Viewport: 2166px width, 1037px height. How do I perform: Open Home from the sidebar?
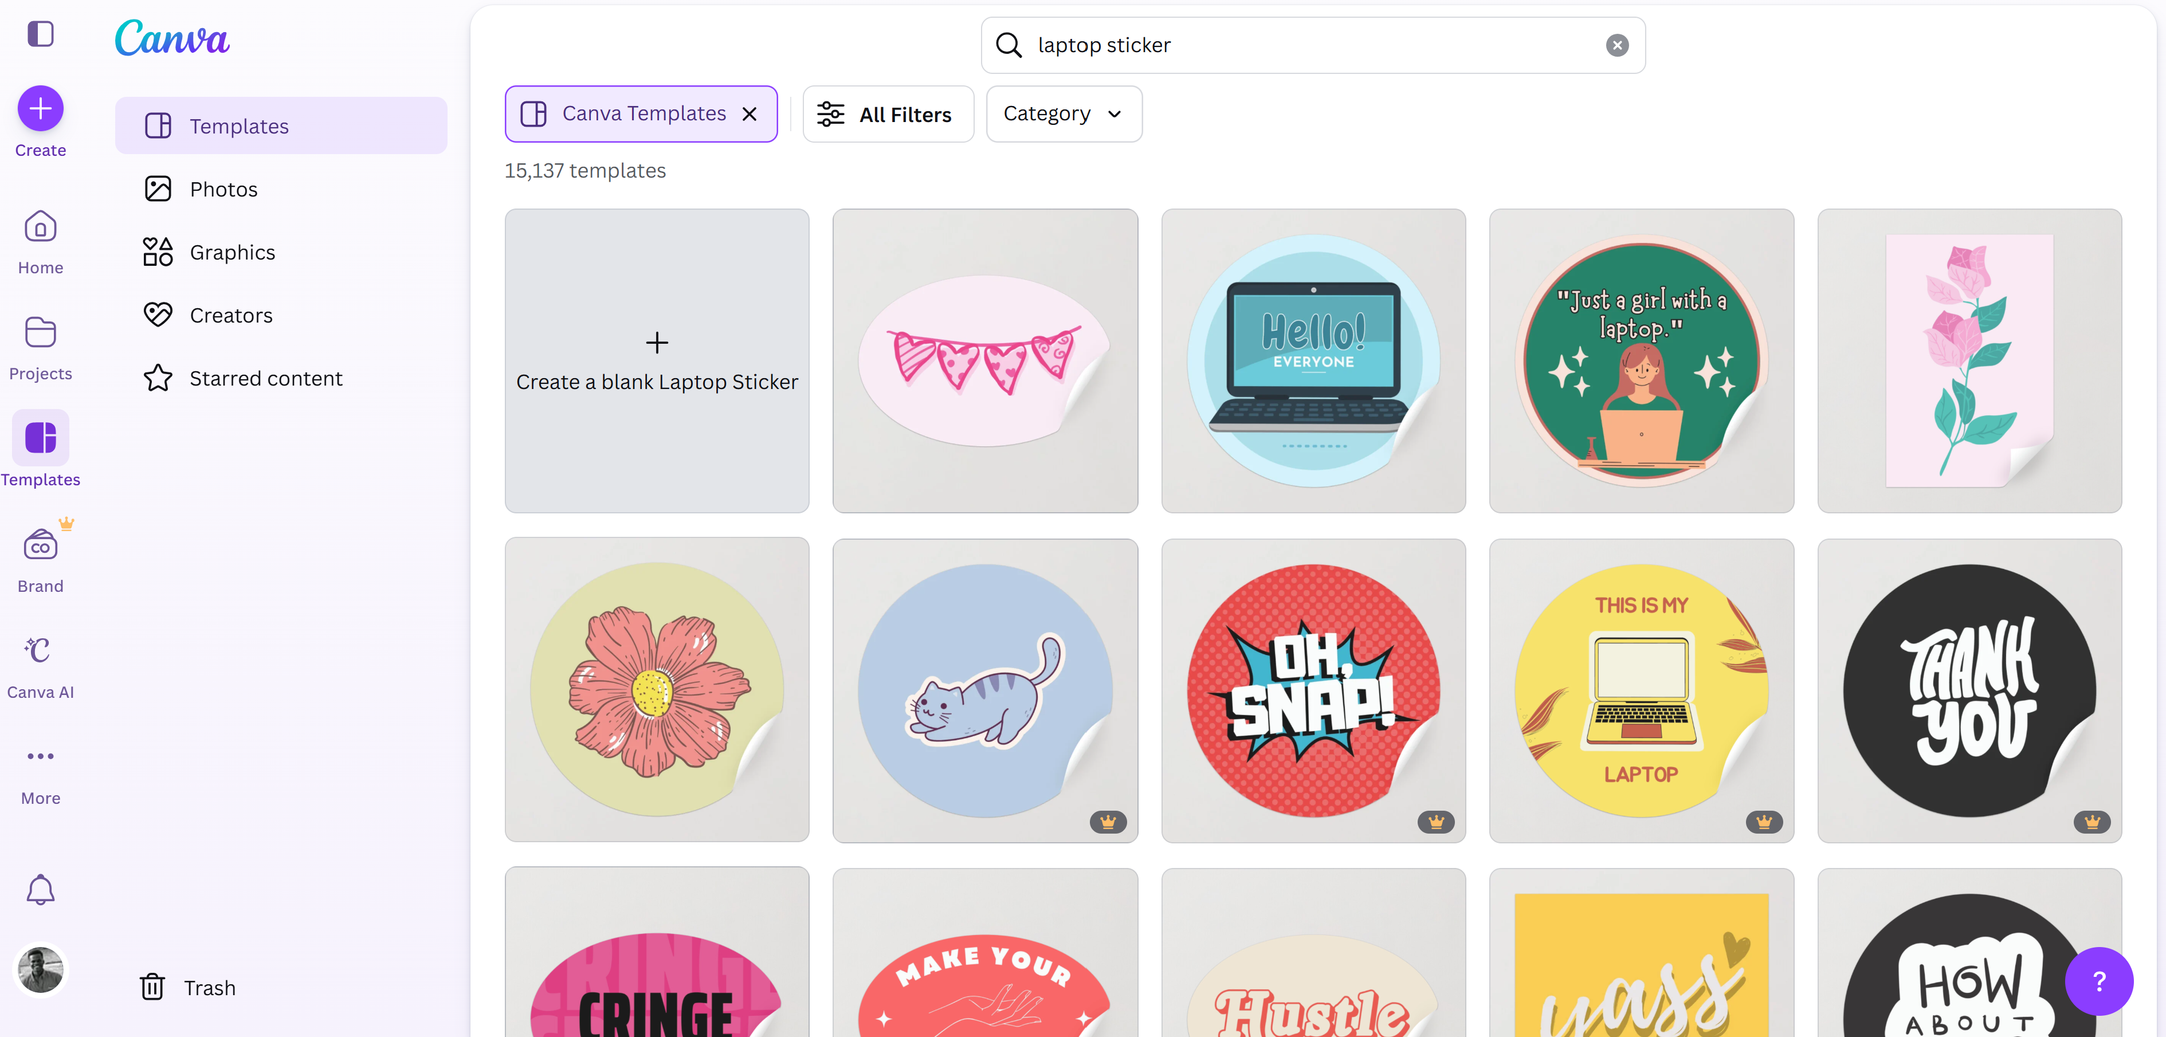pos(40,242)
